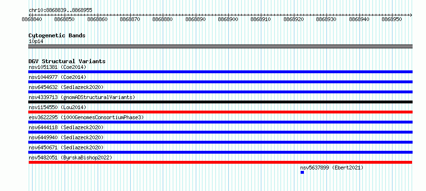Click the red nsv5482051 ByrskaBishop2022 bar
The image size is (426, 191).
[220, 162]
